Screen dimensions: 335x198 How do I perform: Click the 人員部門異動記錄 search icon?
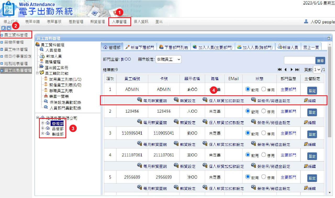(46, 108)
